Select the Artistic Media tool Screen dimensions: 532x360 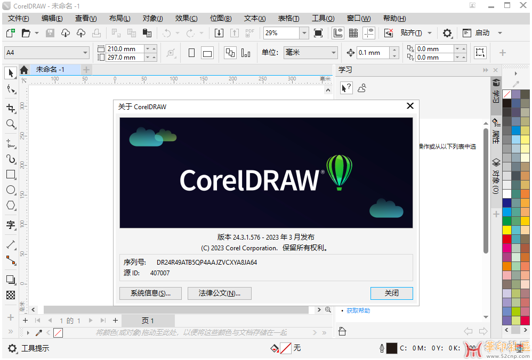coord(11,159)
